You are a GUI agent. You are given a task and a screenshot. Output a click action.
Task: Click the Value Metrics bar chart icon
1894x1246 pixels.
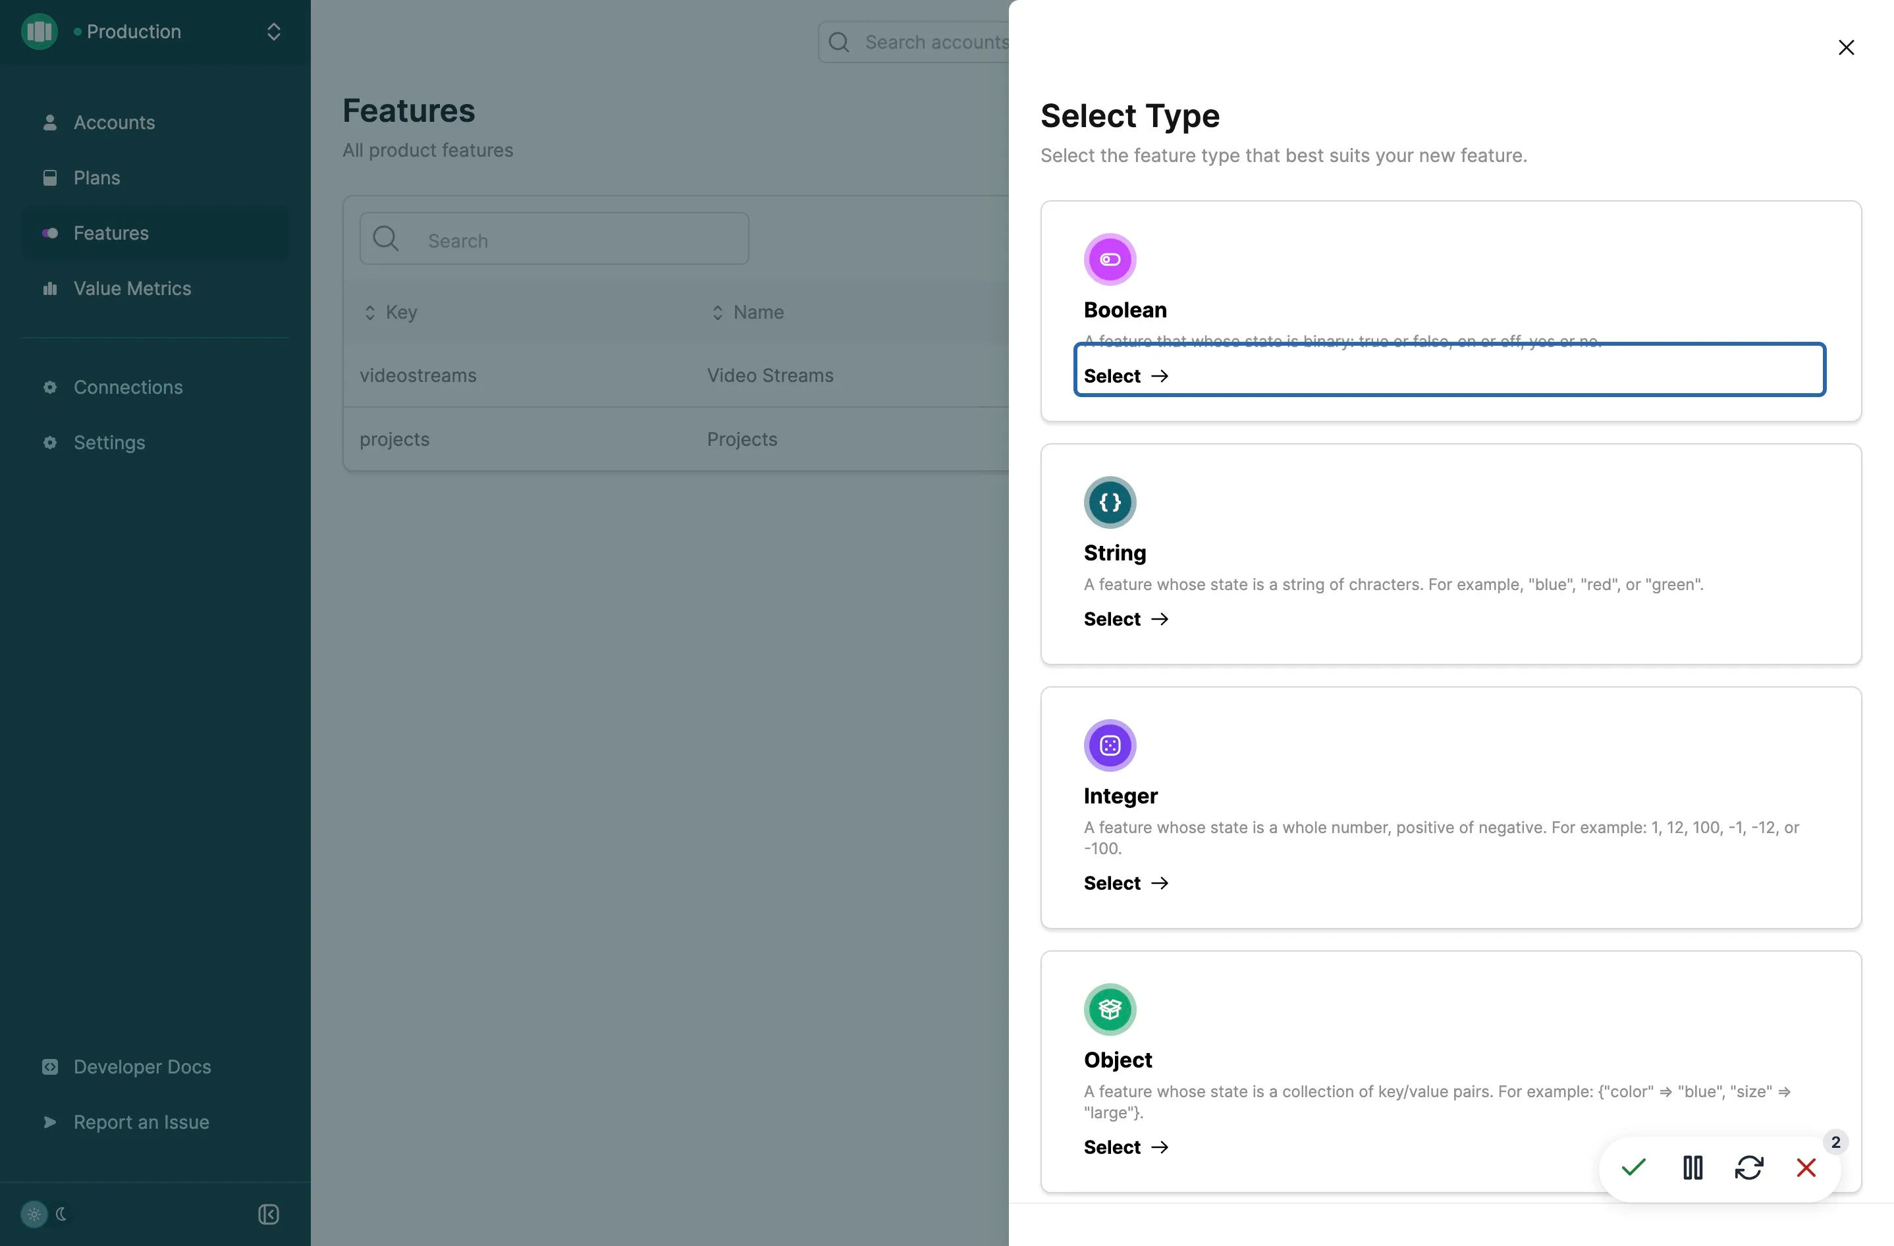[49, 288]
